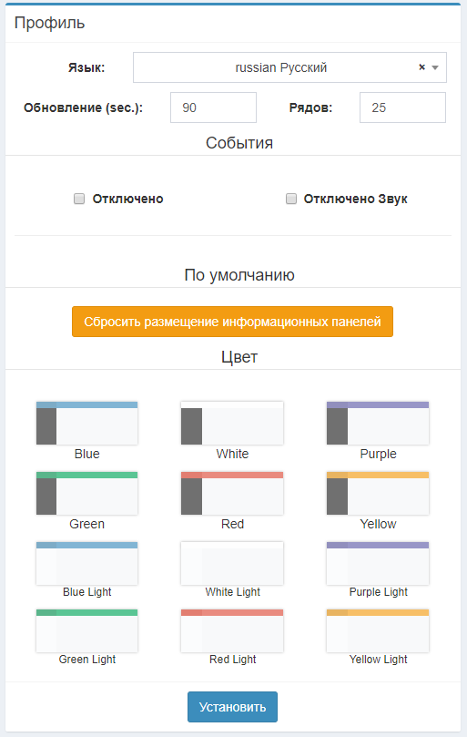Open the language dropdown arrow
Screen dimensions: 467x737
(x=435, y=67)
